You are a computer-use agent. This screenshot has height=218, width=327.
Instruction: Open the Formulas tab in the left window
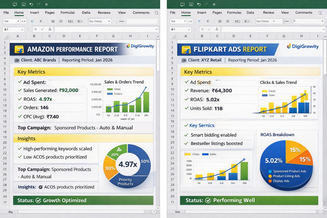pyautogui.click(x=68, y=13)
